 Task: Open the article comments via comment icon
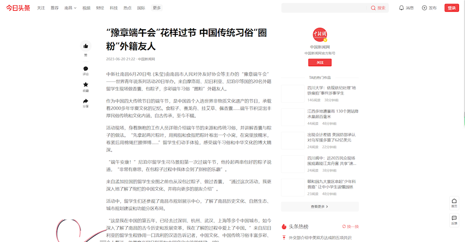coord(86,69)
